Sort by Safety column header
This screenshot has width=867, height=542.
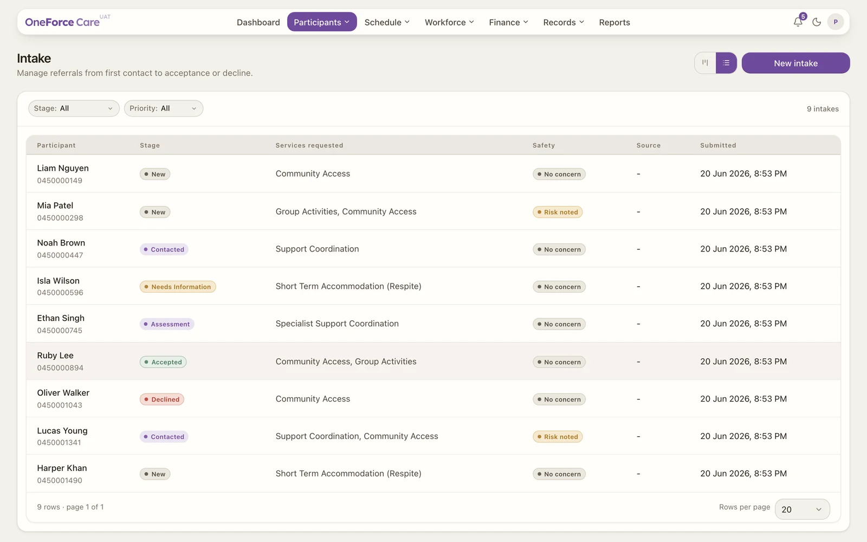pyautogui.click(x=544, y=145)
